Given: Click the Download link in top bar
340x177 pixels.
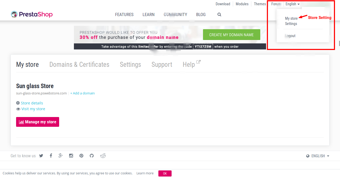Looking at the screenshot, I should coord(223,4).
